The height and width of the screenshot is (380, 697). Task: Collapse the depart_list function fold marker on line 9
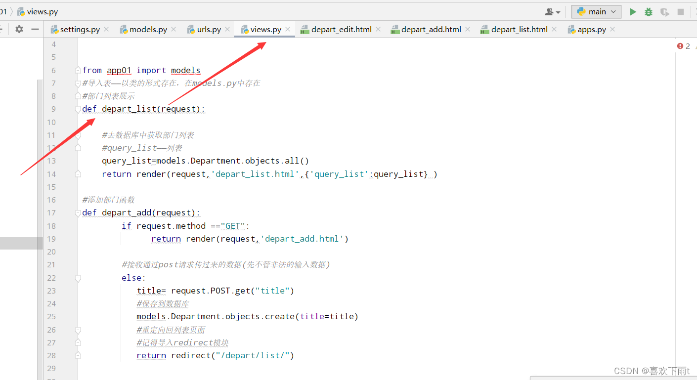(x=78, y=109)
